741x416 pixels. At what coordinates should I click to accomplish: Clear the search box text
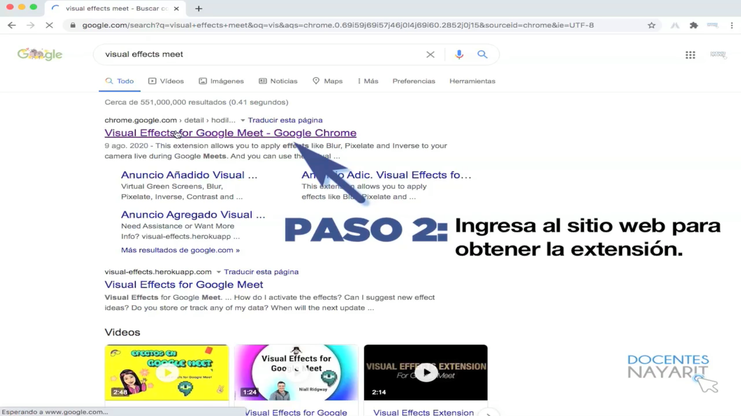(430, 54)
